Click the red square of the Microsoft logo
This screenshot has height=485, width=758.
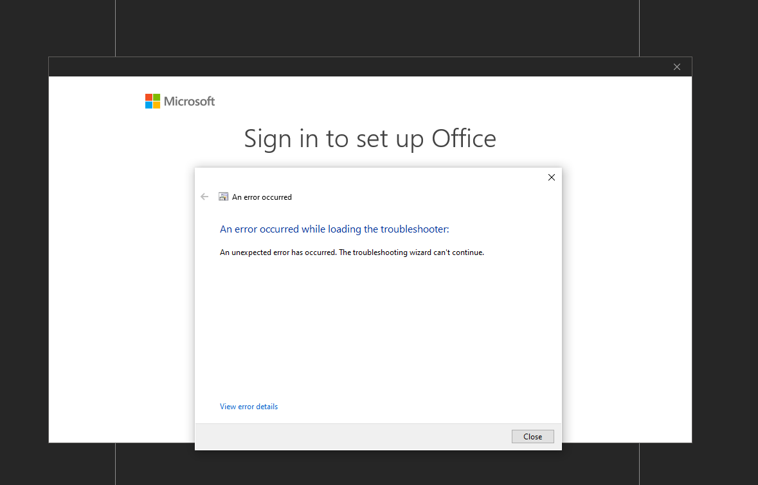[x=149, y=97]
